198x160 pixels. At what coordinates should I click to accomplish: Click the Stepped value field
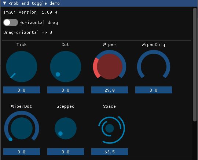(x=66, y=152)
